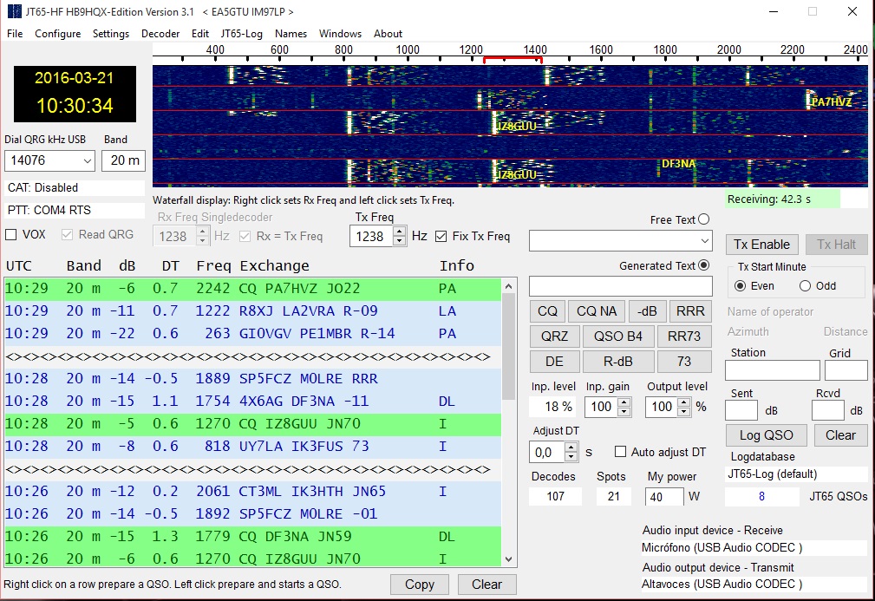Viewport: 875px width, 601px height.
Task: Click the red Tx marker on frequency scale
Action: [x=513, y=60]
